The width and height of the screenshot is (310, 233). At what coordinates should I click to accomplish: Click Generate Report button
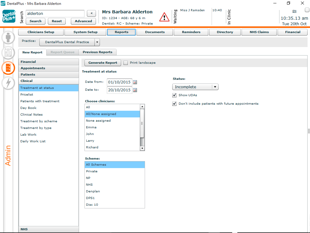(103, 63)
